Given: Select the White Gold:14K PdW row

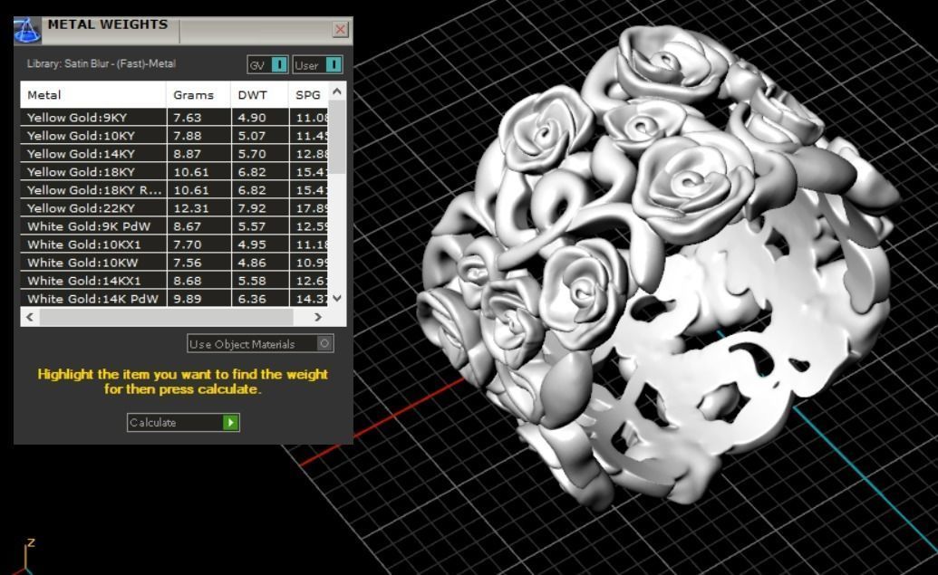Looking at the screenshot, I should (174, 298).
